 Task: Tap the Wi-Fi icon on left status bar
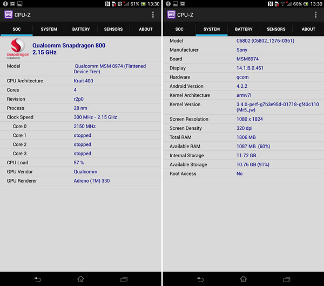point(120,4)
